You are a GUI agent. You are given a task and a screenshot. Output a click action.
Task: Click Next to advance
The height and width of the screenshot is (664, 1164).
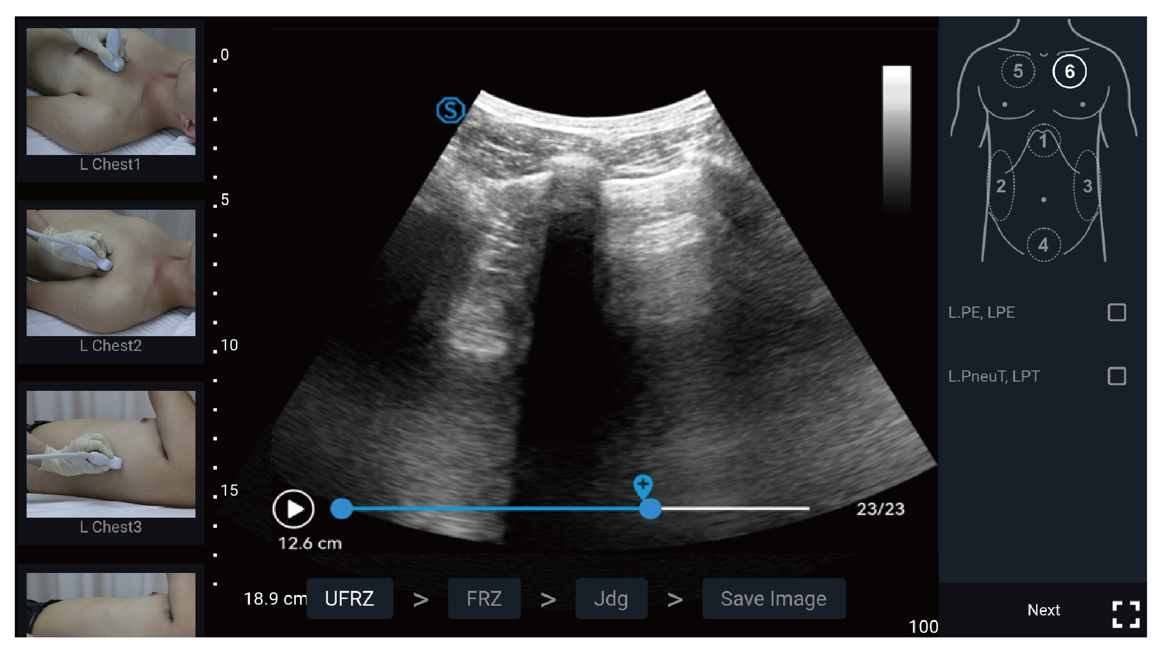1044,610
